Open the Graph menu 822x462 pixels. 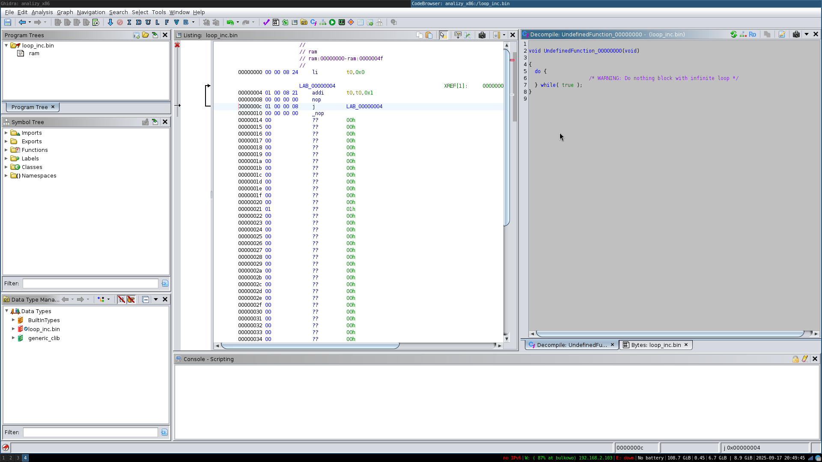65,12
